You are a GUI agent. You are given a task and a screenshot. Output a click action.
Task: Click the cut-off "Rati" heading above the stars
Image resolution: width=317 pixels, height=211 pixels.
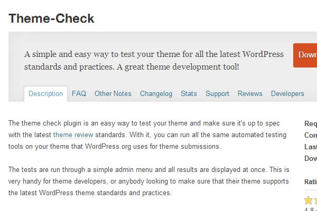tap(311, 182)
